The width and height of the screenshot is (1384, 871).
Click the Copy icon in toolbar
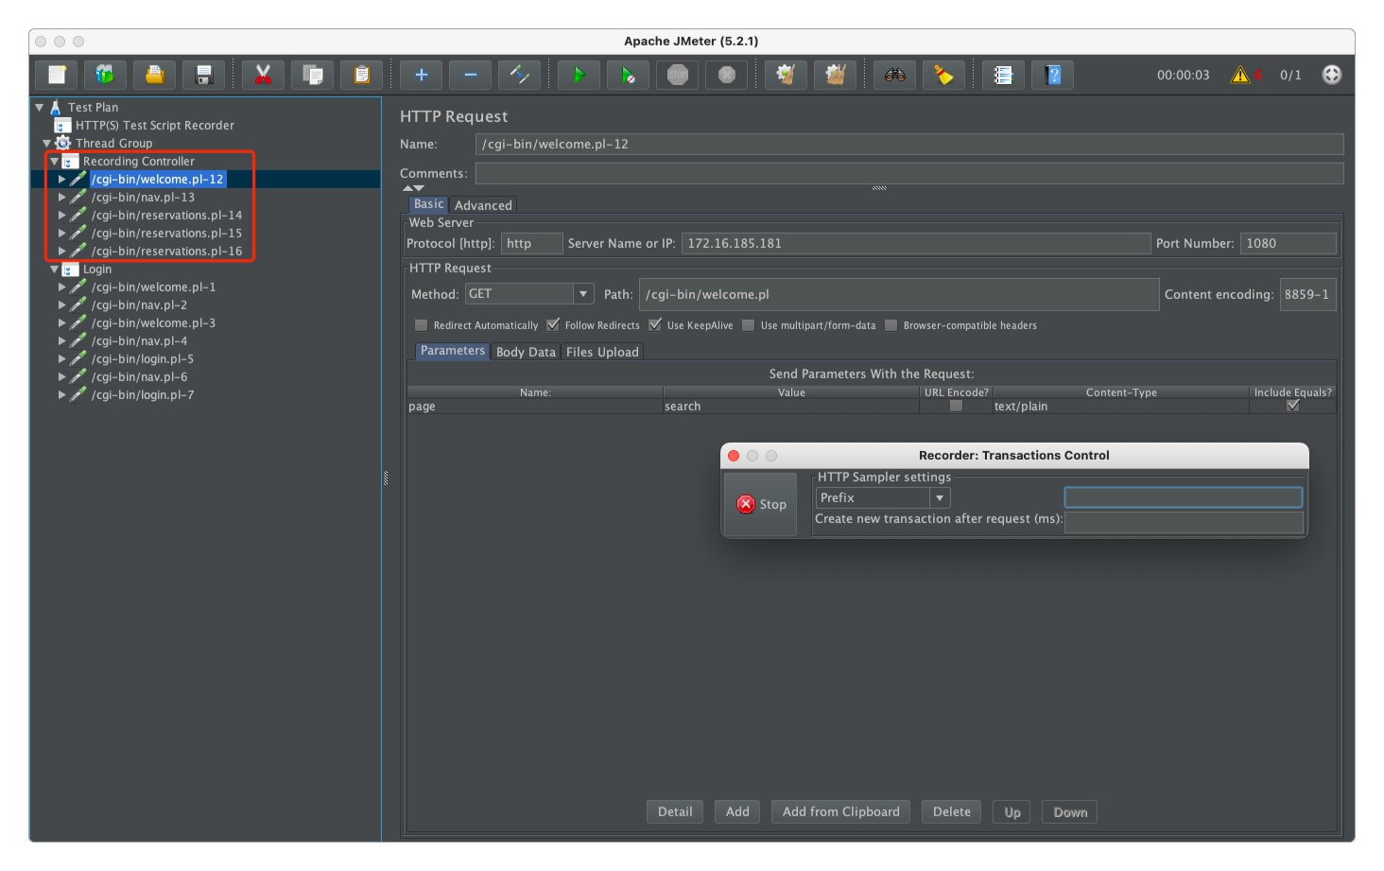(x=312, y=75)
